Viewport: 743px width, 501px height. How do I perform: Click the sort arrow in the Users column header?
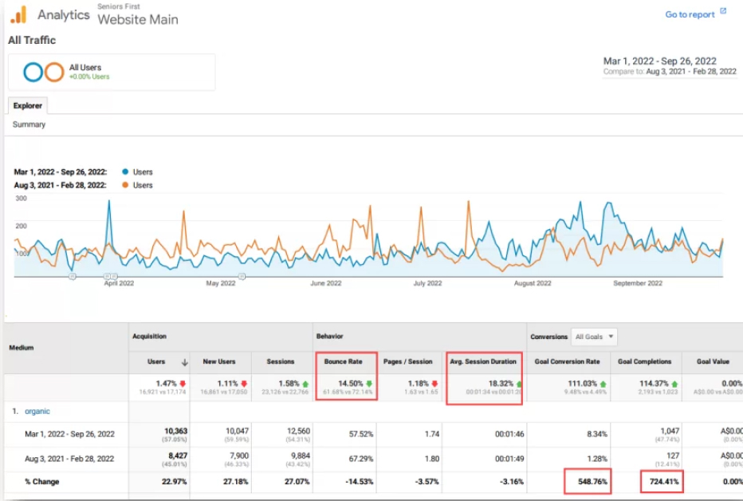pyautogui.click(x=184, y=362)
